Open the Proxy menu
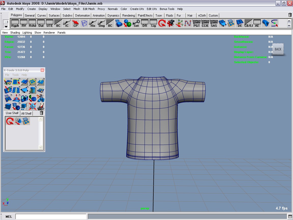The height and width of the screenshot is (220, 293). click(x=101, y=9)
